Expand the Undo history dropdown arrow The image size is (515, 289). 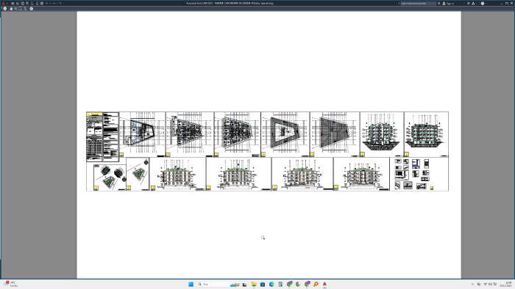(x=50, y=3)
